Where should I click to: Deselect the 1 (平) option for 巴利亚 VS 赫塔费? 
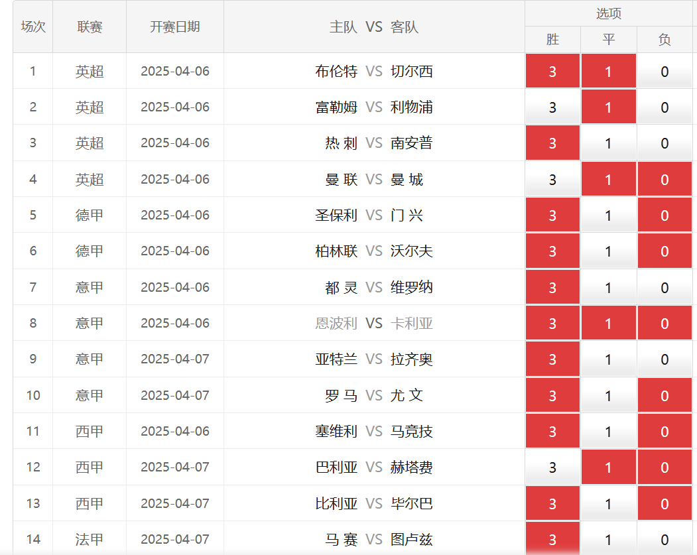pyautogui.click(x=609, y=467)
